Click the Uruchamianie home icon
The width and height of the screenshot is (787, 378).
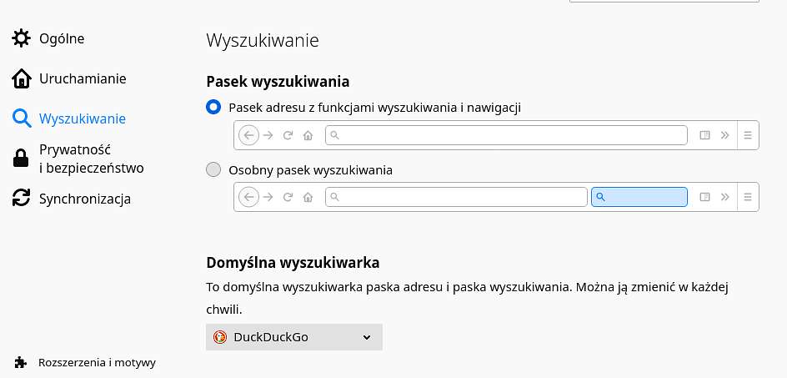pos(21,79)
